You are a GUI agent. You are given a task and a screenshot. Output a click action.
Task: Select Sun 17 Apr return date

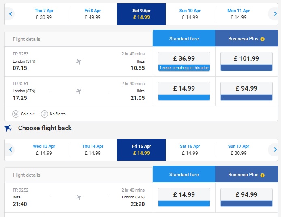pos(239,150)
